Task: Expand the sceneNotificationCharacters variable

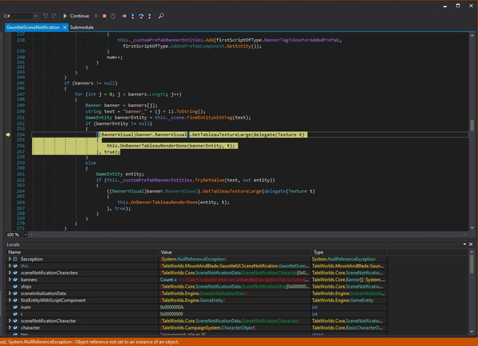Action: [10, 273]
